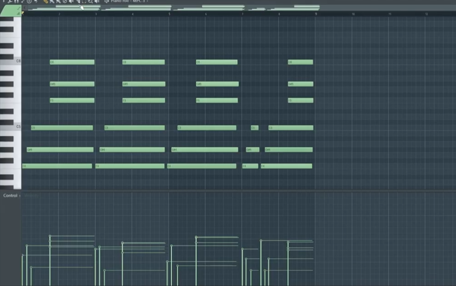Click the arrow beside the Control label
Image resolution: width=456 pixels, height=286 pixels.
(x=20, y=196)
